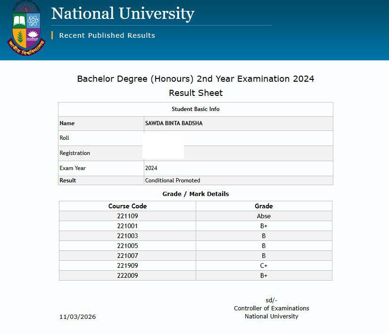Click the Controller of Examinations signature text
389x334 pixels.
tap(271, 308)
